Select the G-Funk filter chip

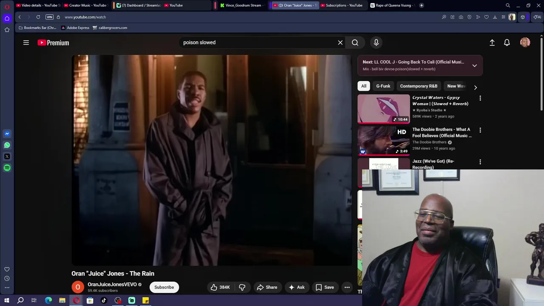click(x=383, y=86)
